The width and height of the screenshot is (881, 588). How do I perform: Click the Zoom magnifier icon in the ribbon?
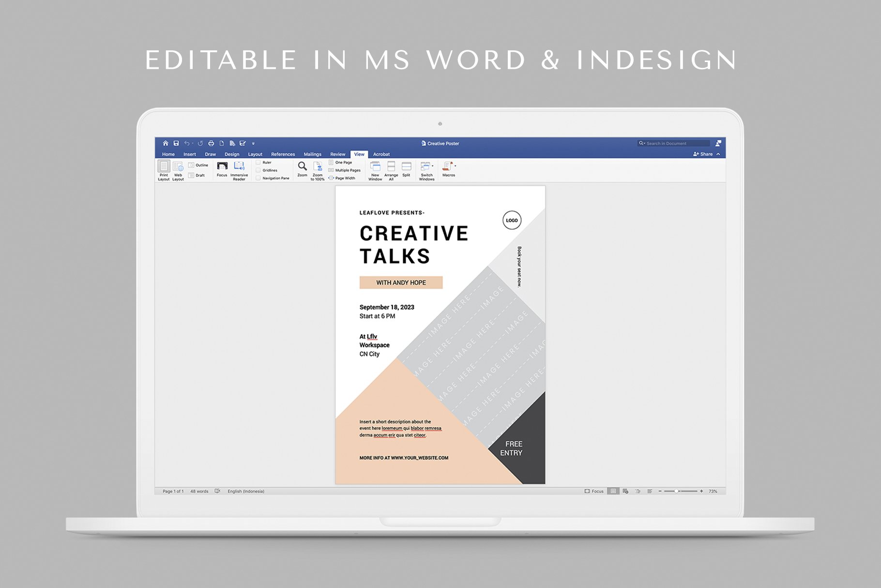(302, 167)
